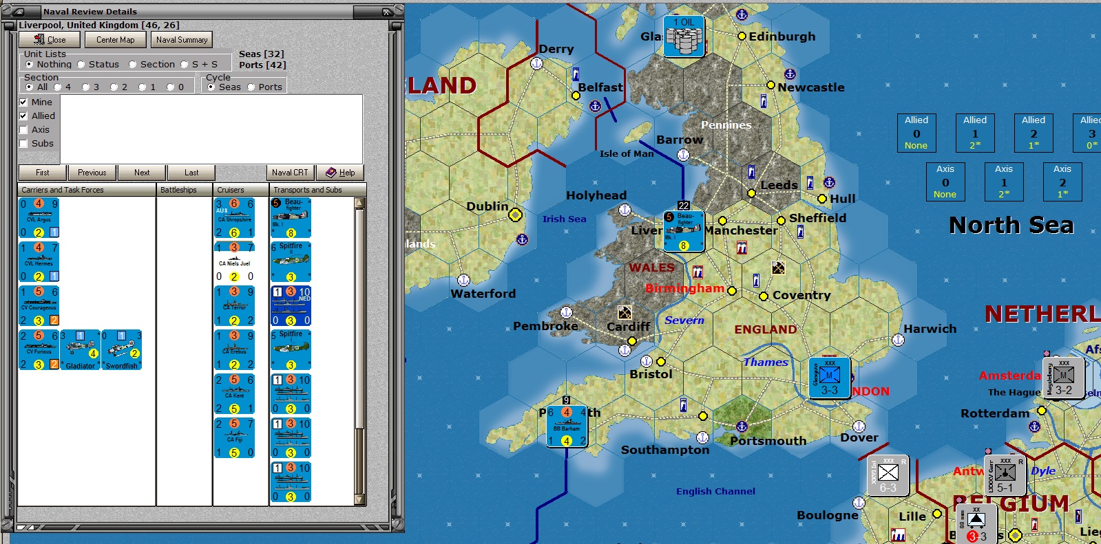The width and height of the screenshot is (1101, 544).
Task: Jump to the First entry
Action: 43,173
